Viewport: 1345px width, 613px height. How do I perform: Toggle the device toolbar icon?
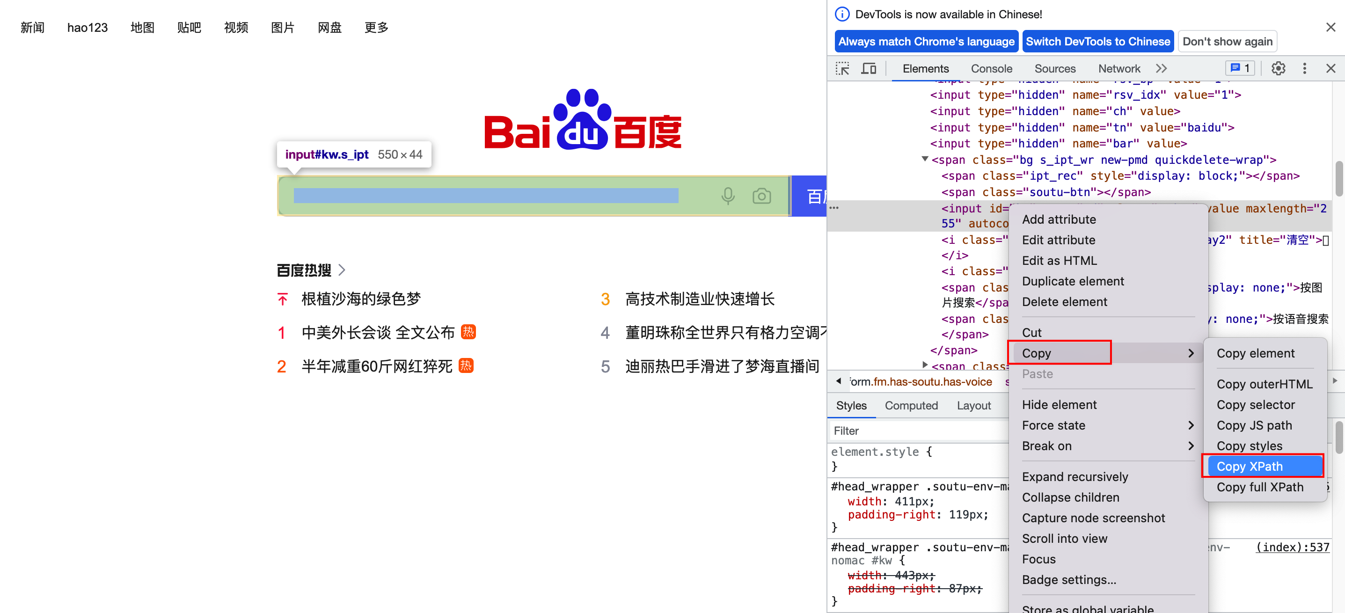click(x=869, y=68)
